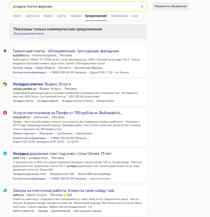This screenshot has height=217, width=210.
Task: Open Контакты sitelink under baltkz
Action: [65, 68]
